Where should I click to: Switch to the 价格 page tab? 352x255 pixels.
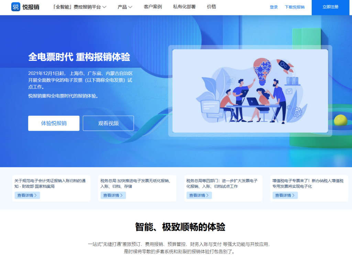[x=211, y=7]
